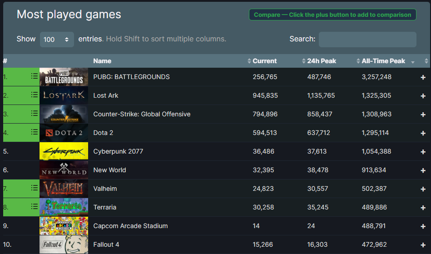Open the New World logo thumbnail
This screenshot has height=254, width=431.
coord(64,170)
